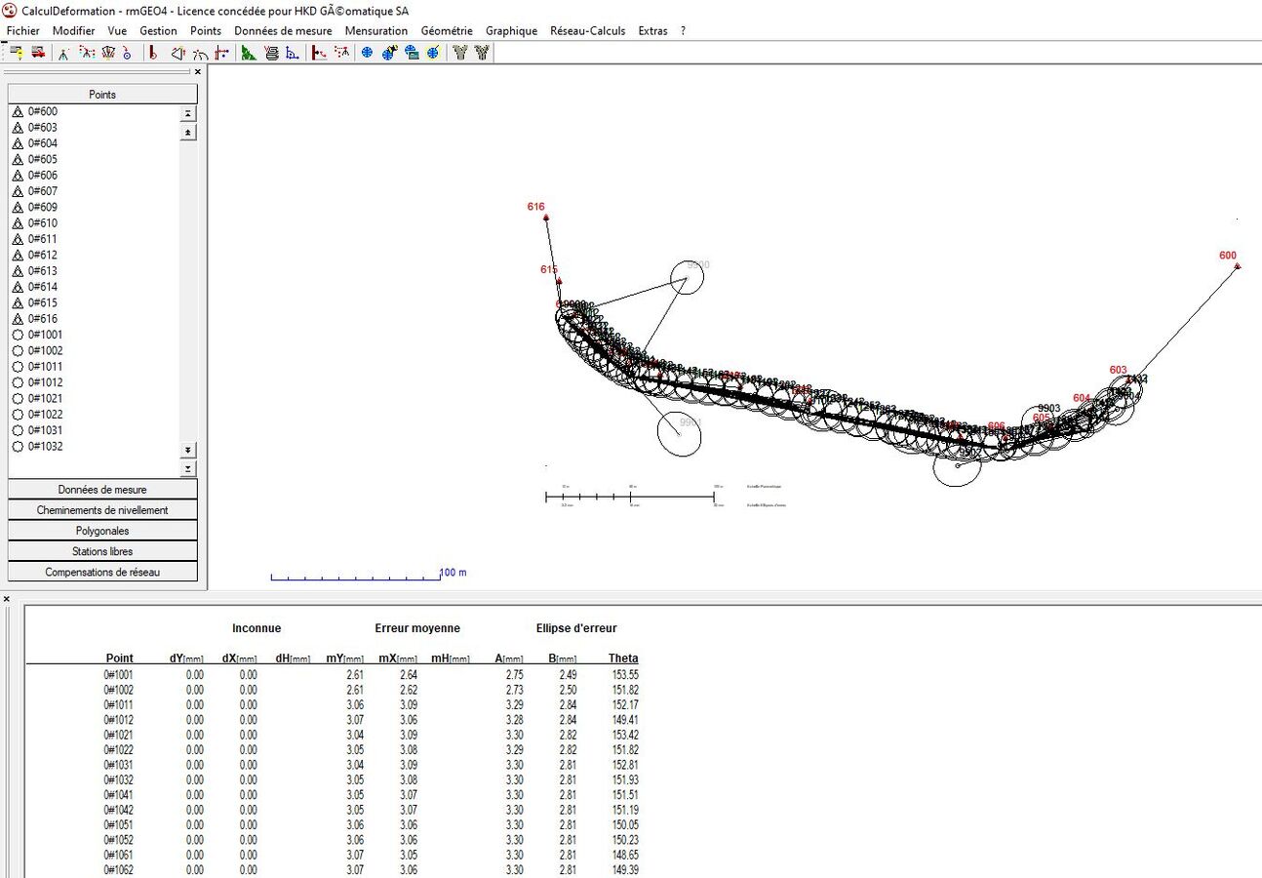Click the globe with calculator toolbar icon
This screenshot has height=878, width=1262.
pyautogui.click(x=411, y=53)
